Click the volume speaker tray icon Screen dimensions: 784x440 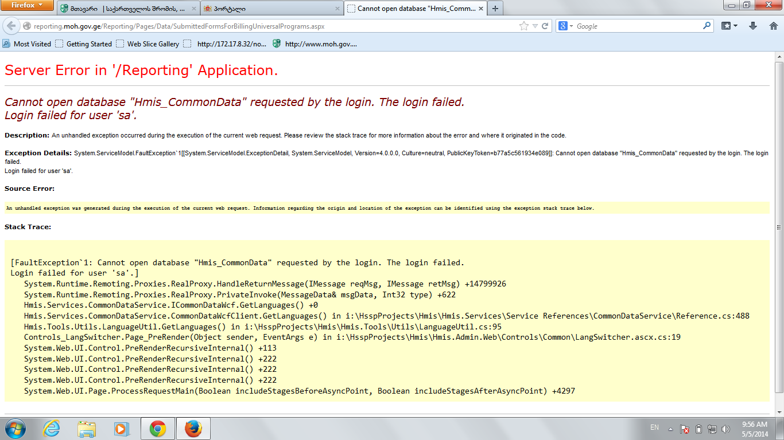725,429
